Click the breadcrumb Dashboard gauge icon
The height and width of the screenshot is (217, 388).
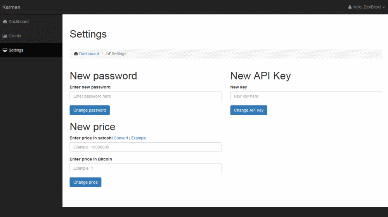tap(76, 54)
